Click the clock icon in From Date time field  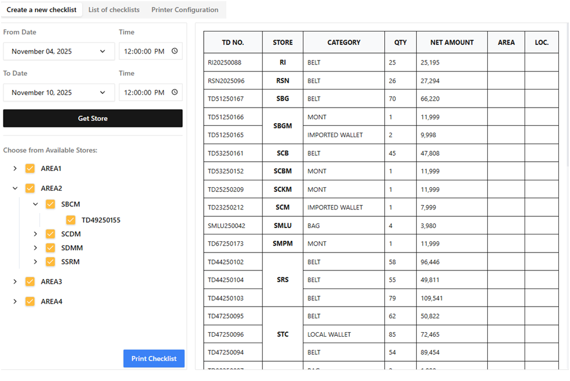click(174, 51)
